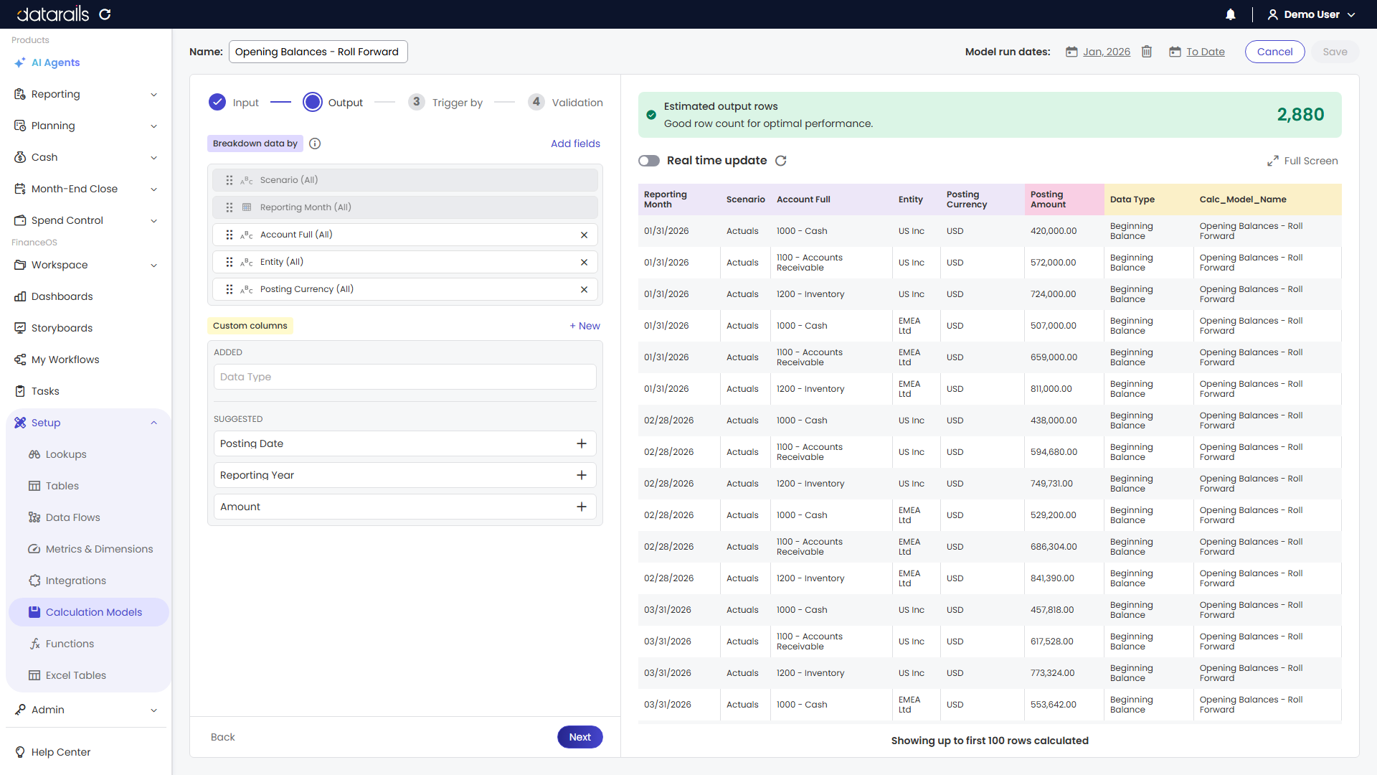Screen dimensions: 1377x775
Task: Edit the model Name field
Action: pyautogui.click(x=318, y=52)
